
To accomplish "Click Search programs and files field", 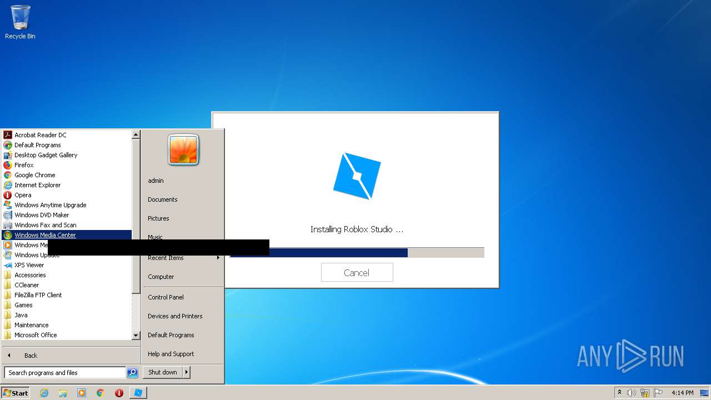I will coord(65,373).
